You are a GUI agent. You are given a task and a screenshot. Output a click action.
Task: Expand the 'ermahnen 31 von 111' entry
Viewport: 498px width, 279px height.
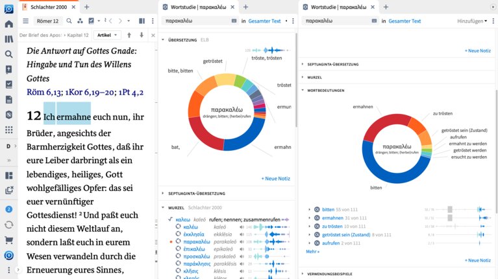point(309,218)
